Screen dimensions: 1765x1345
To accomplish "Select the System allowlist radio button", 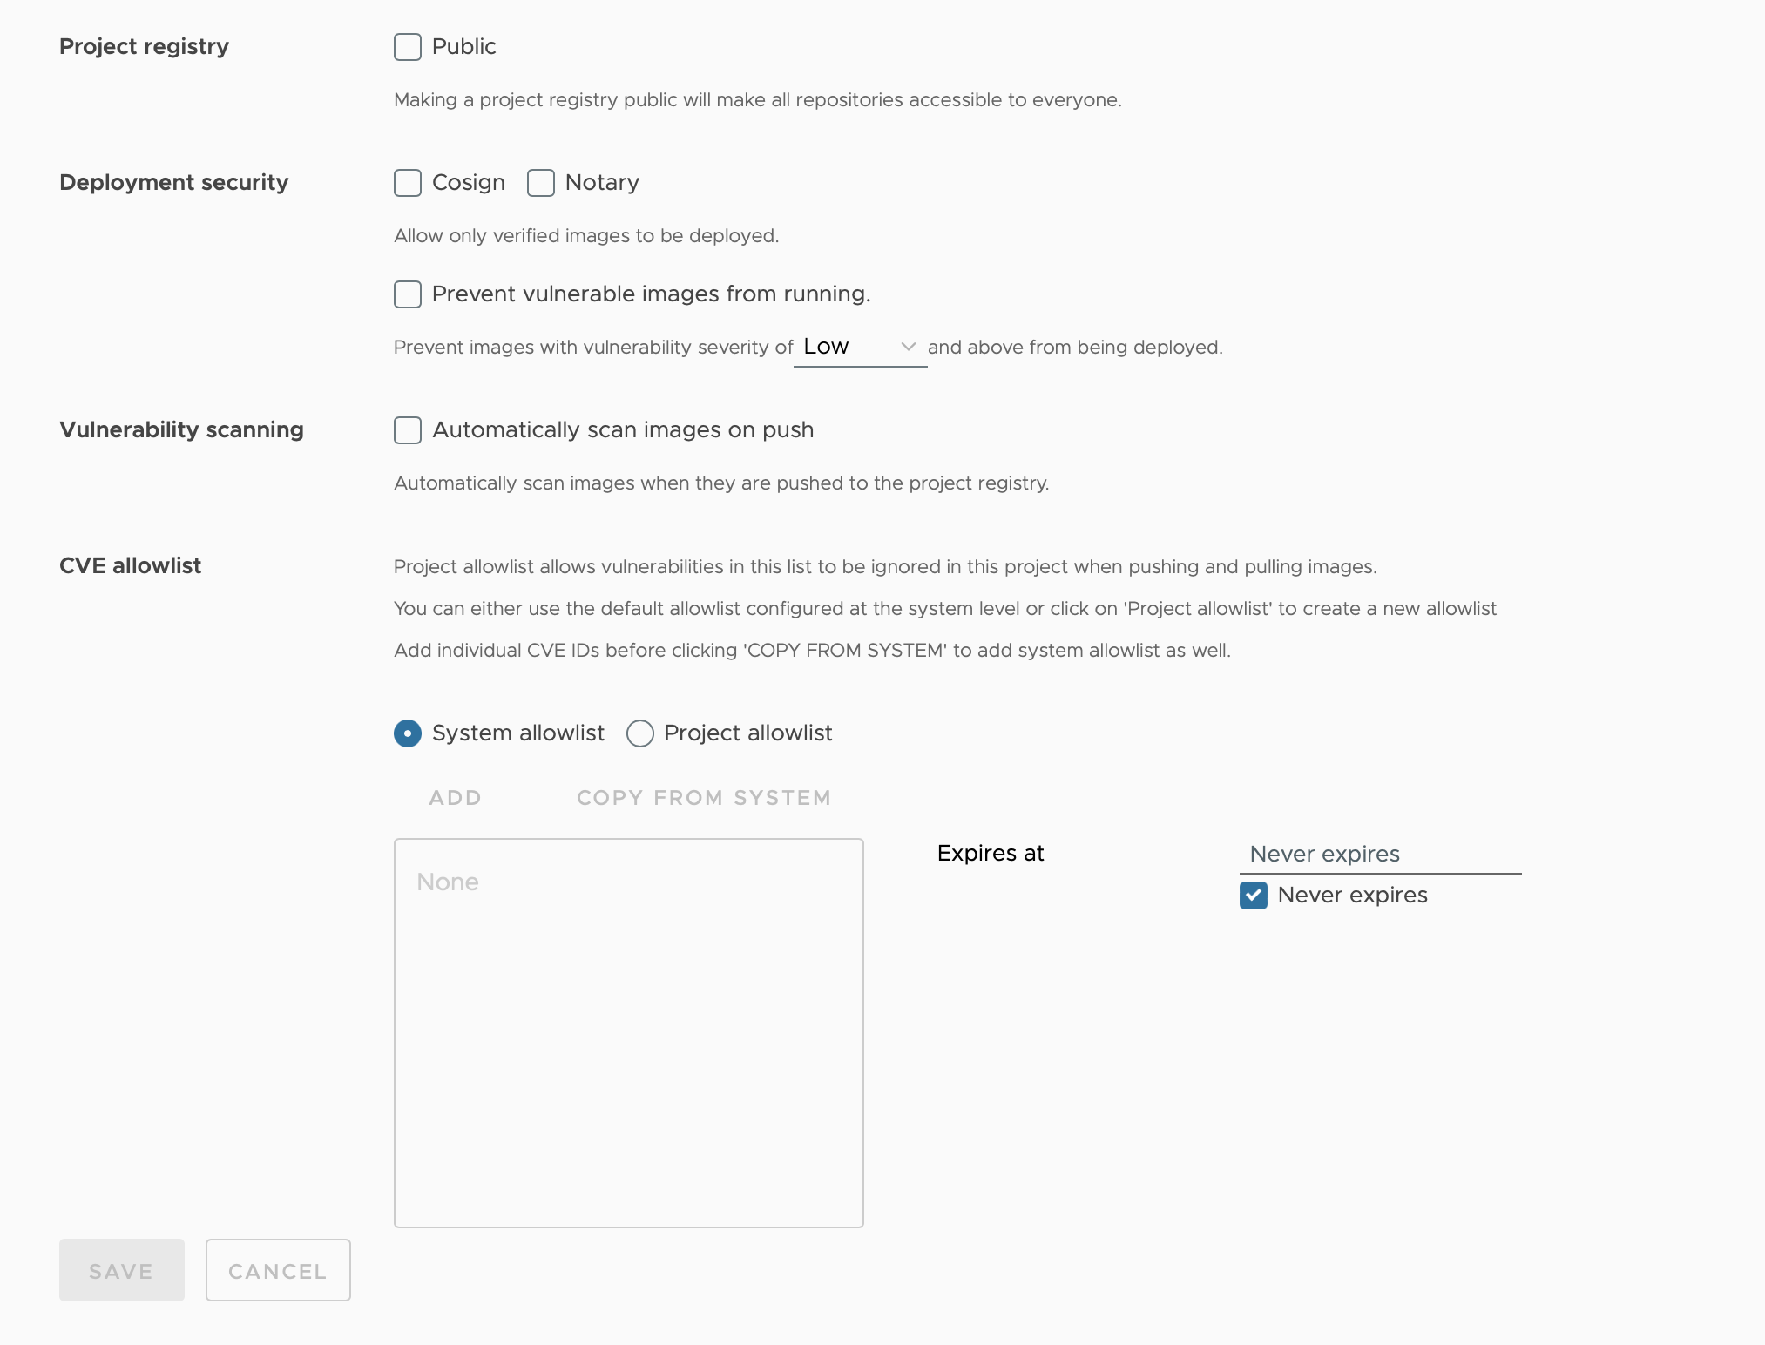I will tap(407, 733).
